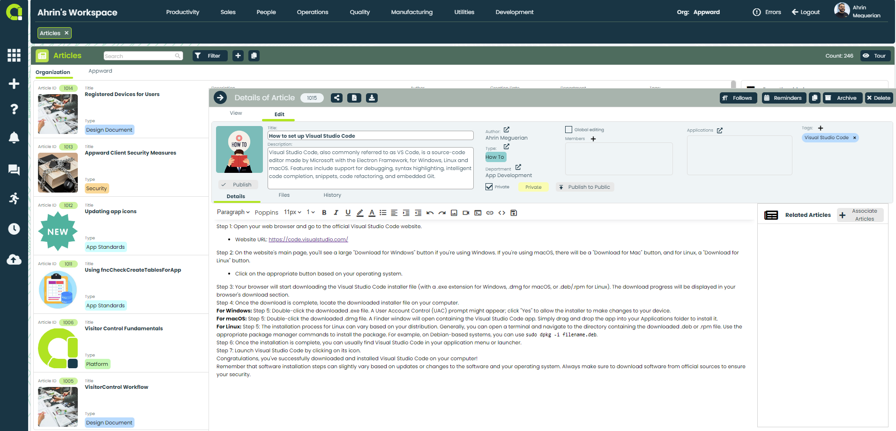Viewport: 896px width, 431px height.
Task: Click the save disk icon in editor toolbar
Action: [x=514, y=213]
